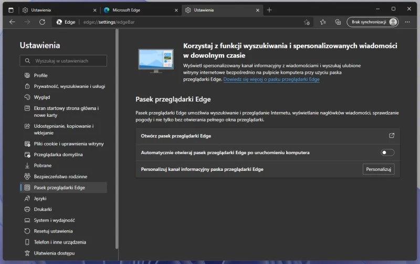Click the Wyszukaj w ustawieniach search field
The width and height of the screenshot is (420, 264).
pos(64,61)
